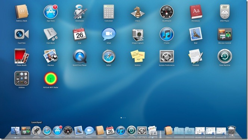The width and height of the screenshot is (248, 140).
Task: Open Finder from the Dock
Action: (15, 131)
